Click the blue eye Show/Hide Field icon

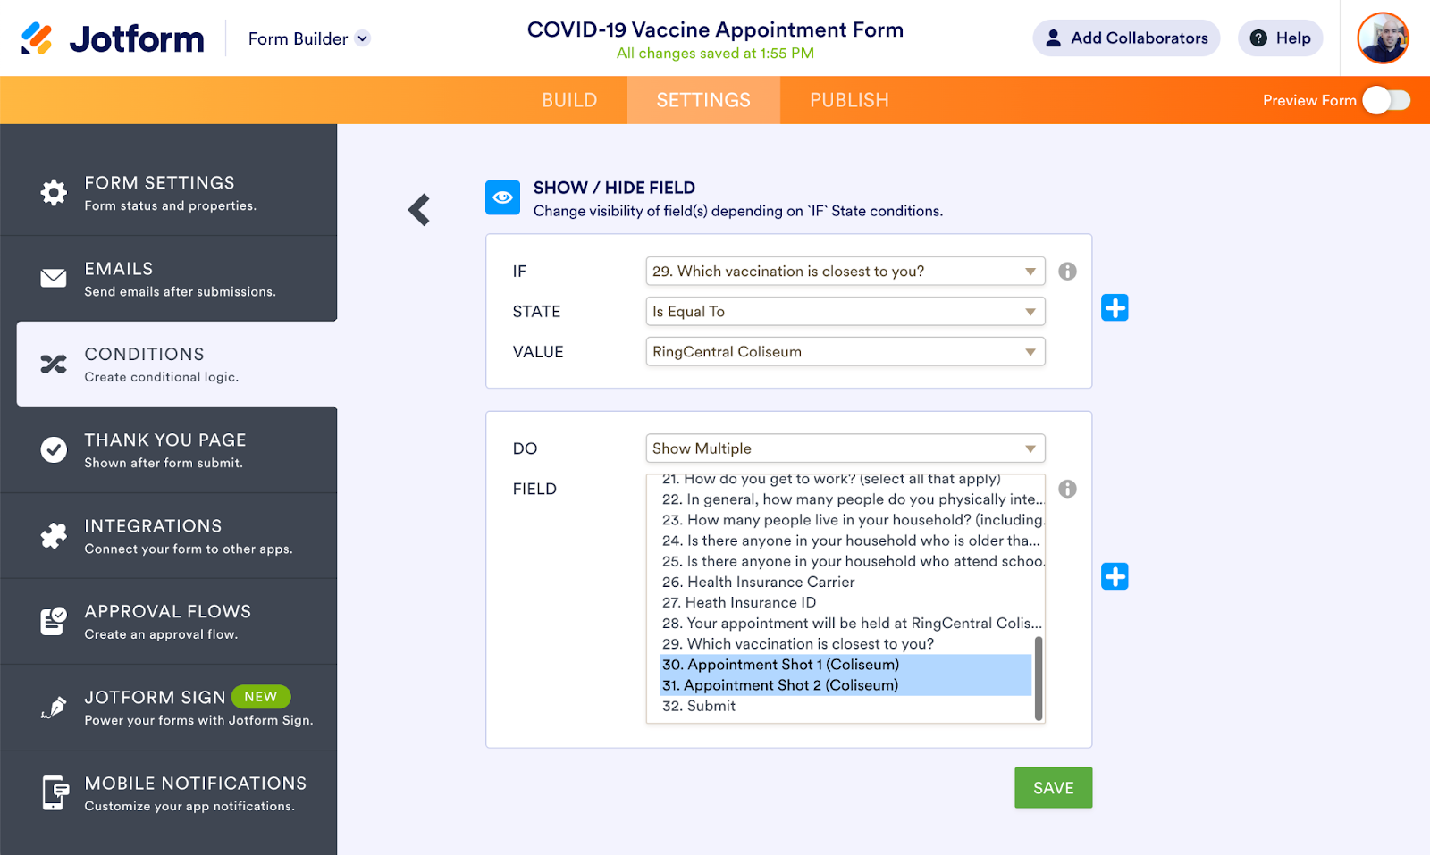click(x=502, y=197)
